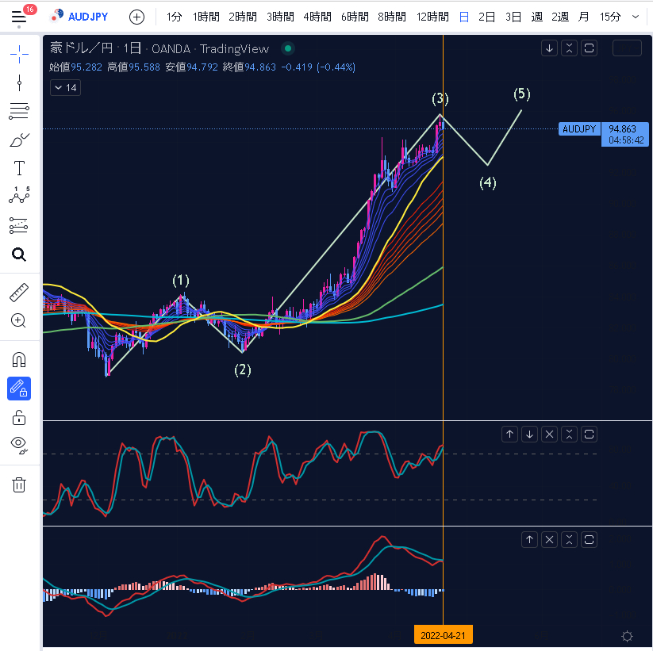Open the Elliott wave patterns tool
Image resolution: width=653 pixels, height=651 pixels.
coord(19,196)
